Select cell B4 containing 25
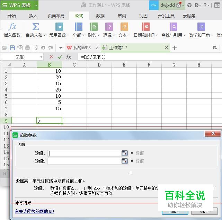 [x=49, y=90]
